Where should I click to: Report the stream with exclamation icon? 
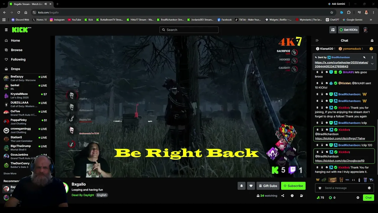pos(292,196)
